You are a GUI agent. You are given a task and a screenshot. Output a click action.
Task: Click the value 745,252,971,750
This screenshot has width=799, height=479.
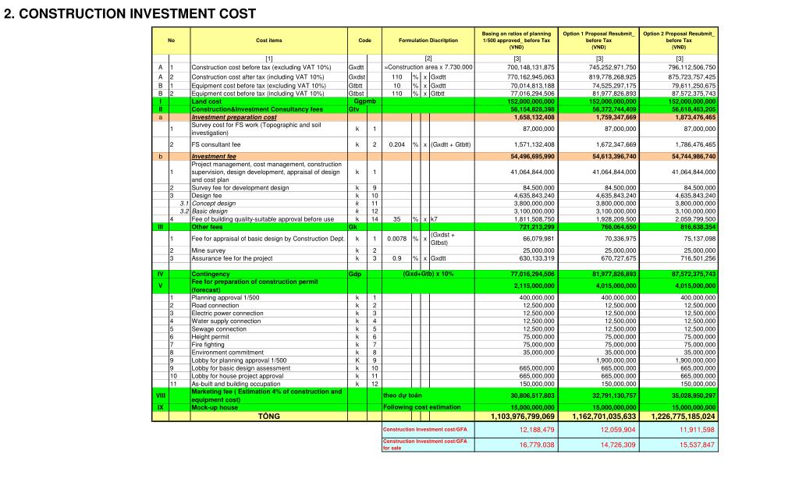612,67
